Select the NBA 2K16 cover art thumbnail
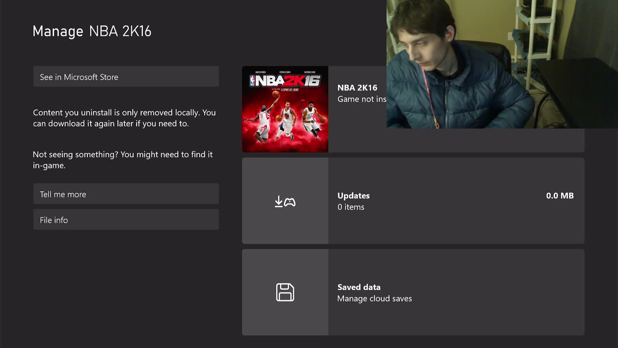 pos(285,109)
